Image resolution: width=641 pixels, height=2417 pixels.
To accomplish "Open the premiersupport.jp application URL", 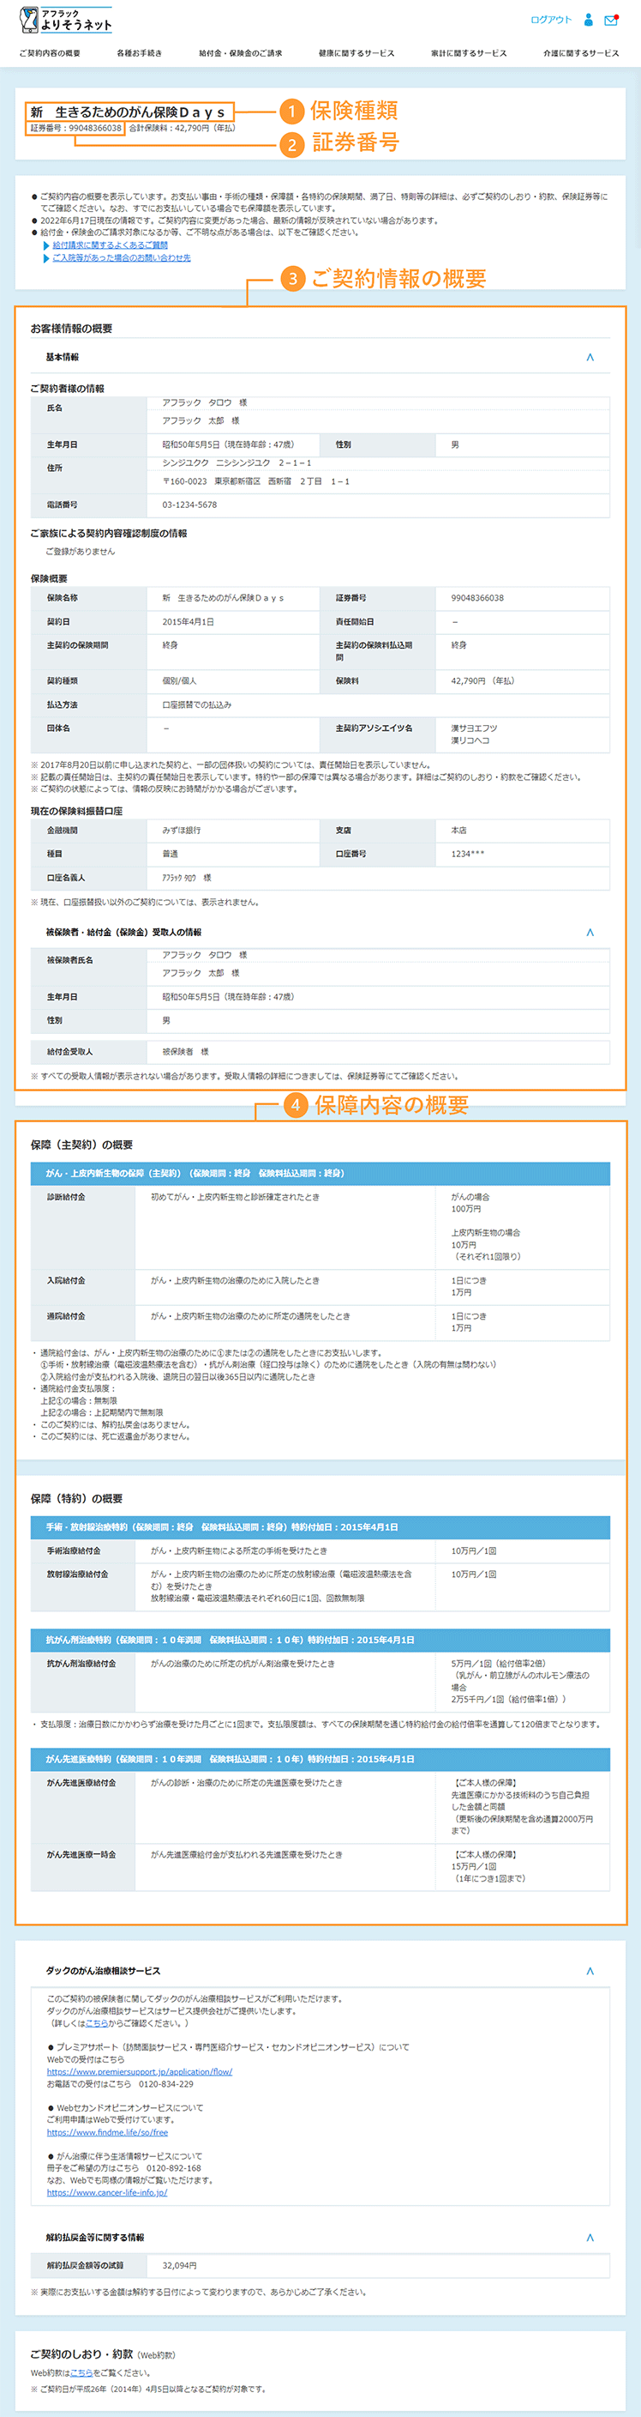I will [x=139, y=2072].
